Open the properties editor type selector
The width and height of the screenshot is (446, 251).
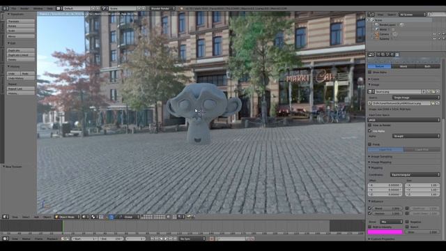[371, 54]
